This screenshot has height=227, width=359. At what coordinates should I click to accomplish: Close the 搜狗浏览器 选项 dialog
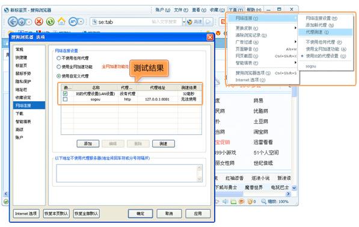pyautogui.click(x=210, y=37)
